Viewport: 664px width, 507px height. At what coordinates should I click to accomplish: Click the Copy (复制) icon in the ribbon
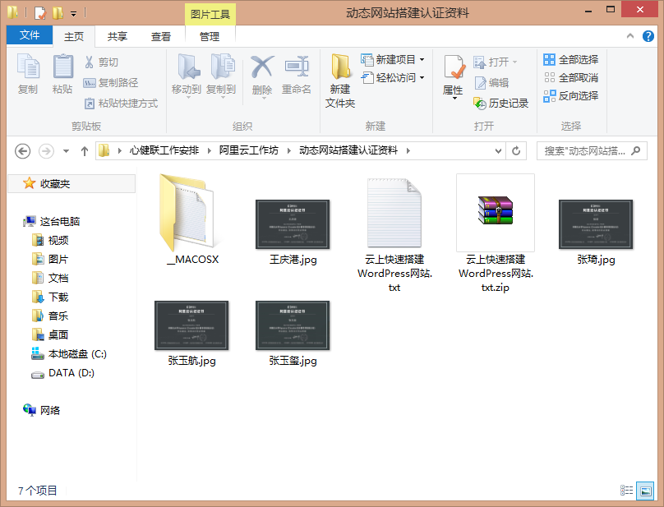pyautogui.click(x=27, y=78)
